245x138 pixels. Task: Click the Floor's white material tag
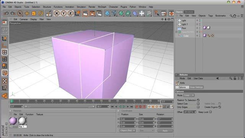[x=208, y=28]
